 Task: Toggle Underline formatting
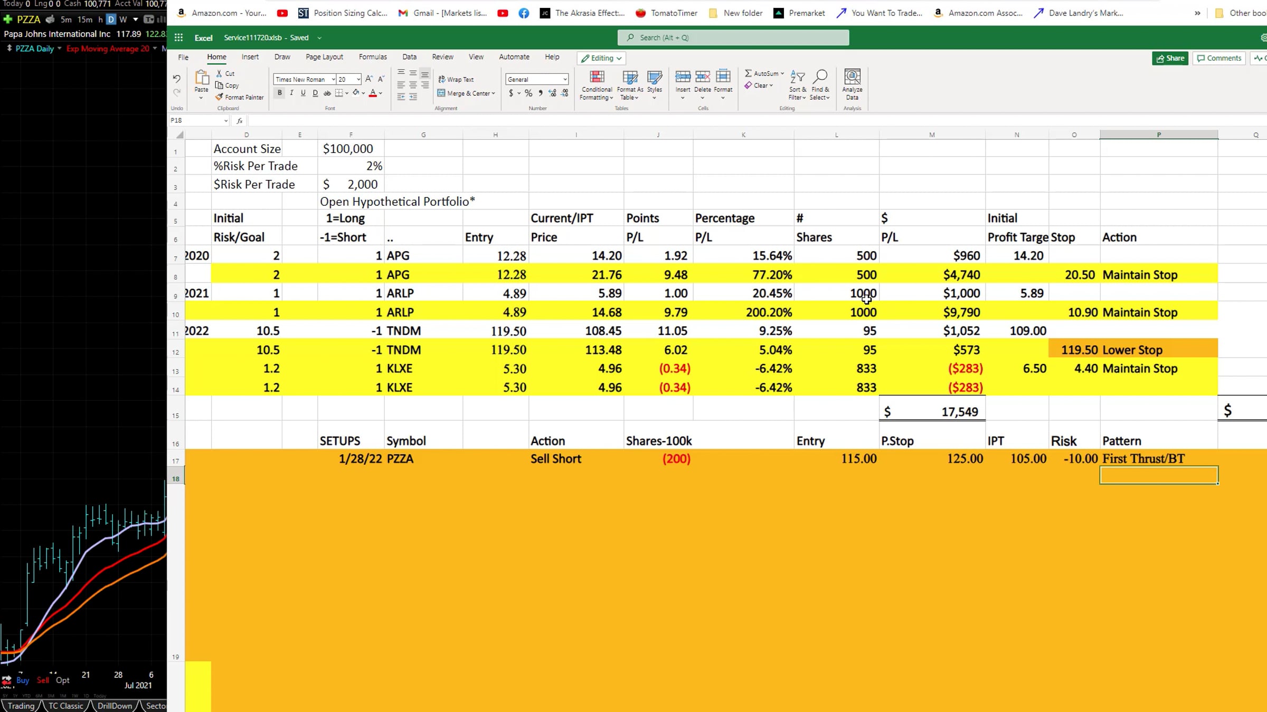click(x=303, y=93)
